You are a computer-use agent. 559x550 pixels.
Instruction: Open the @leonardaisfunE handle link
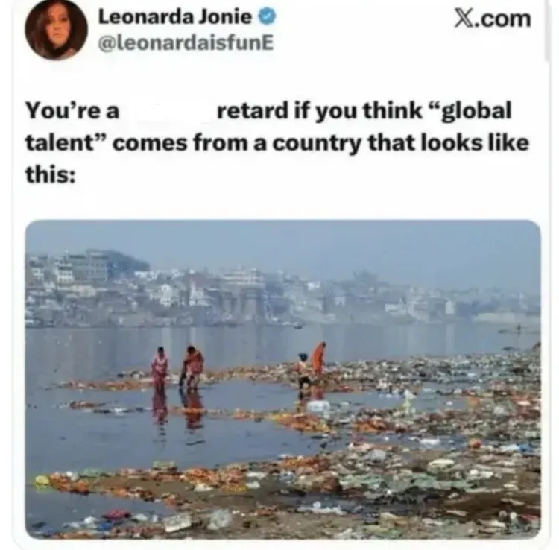186,43
